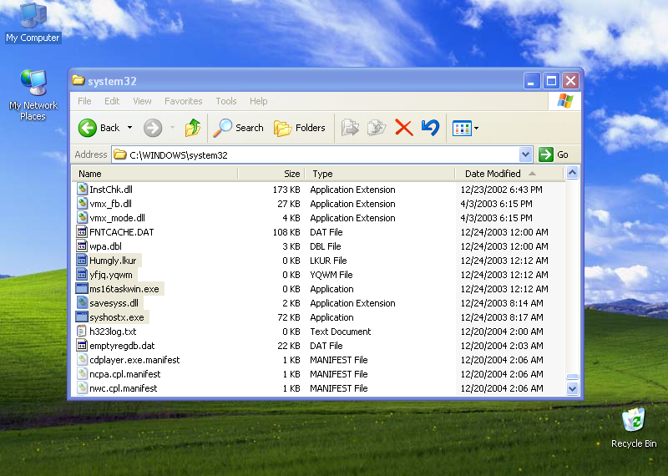Select the Recycle Bin desktop icon
The image size is (668, 476).
pyautogui.click(x=634, y=428)
